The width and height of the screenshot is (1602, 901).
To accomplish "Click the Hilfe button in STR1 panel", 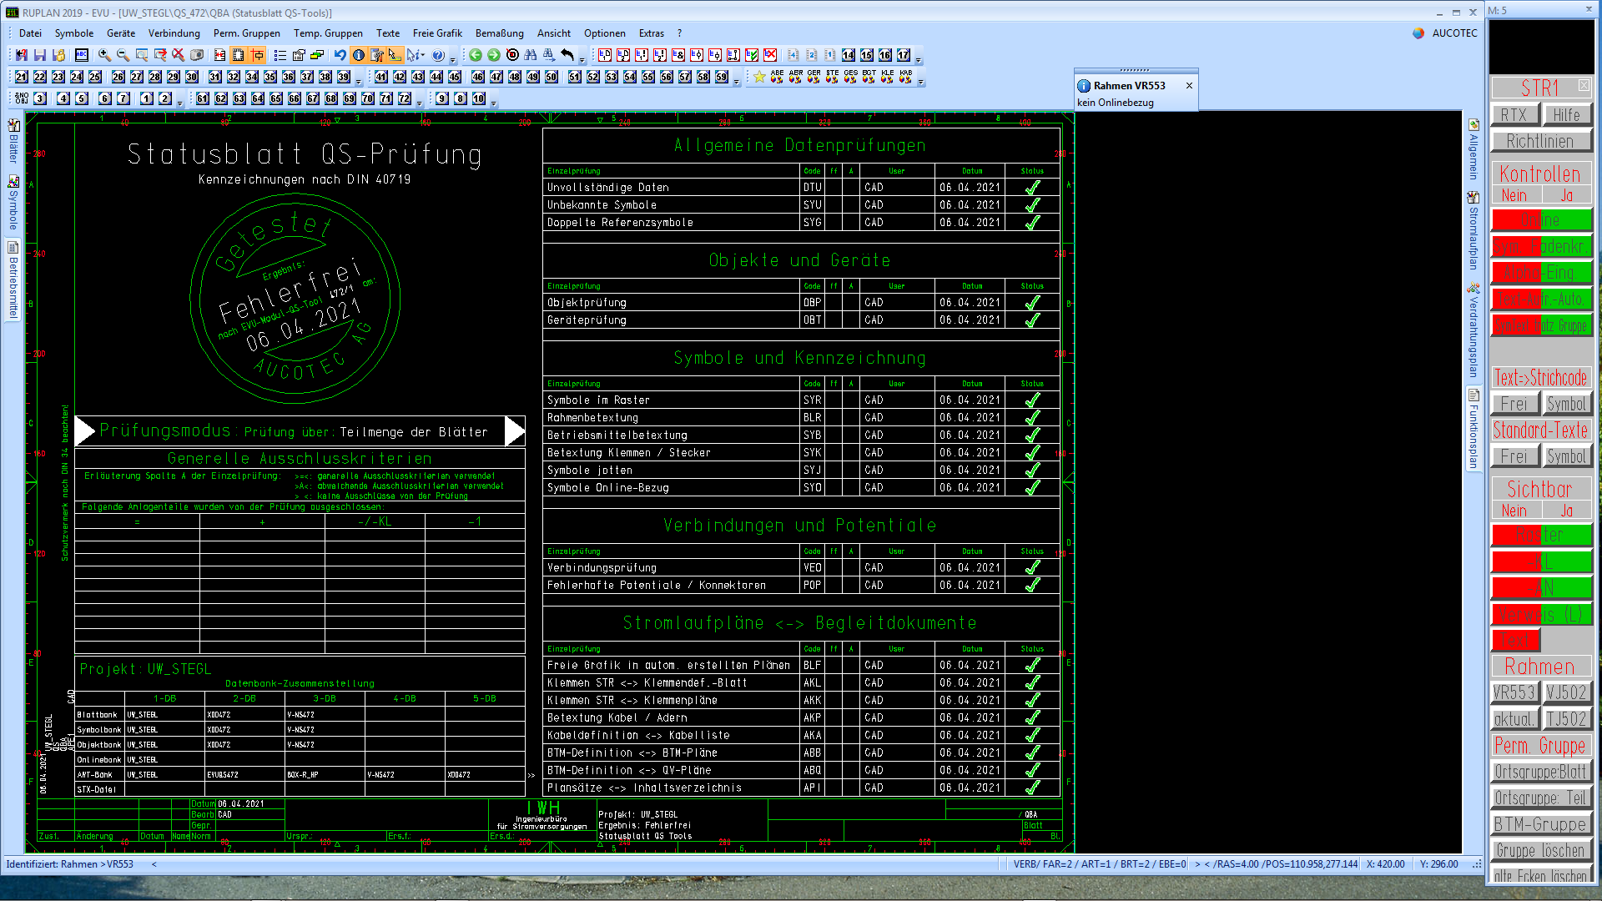I will pyautogui.click(x=1567, y=115).
